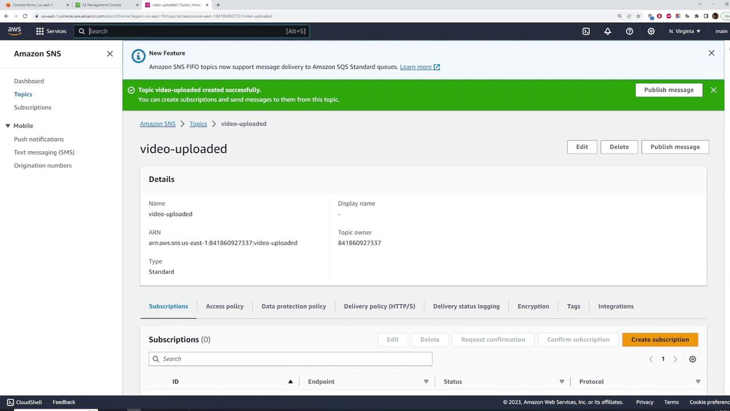Switch to the Console Home browser tab

[33, 5]
